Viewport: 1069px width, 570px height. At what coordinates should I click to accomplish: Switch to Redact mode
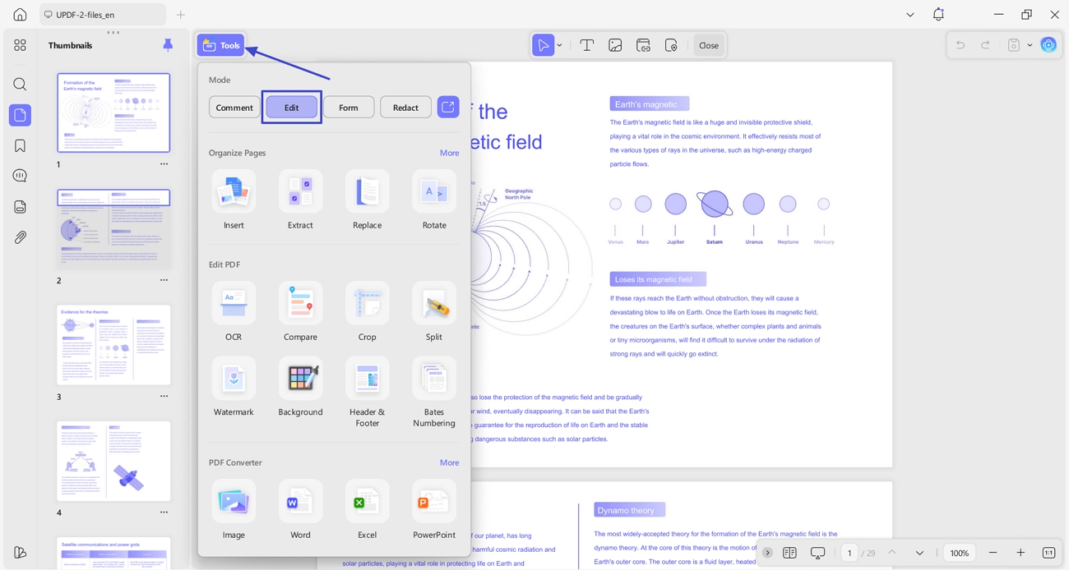click(x=405, y=107)
